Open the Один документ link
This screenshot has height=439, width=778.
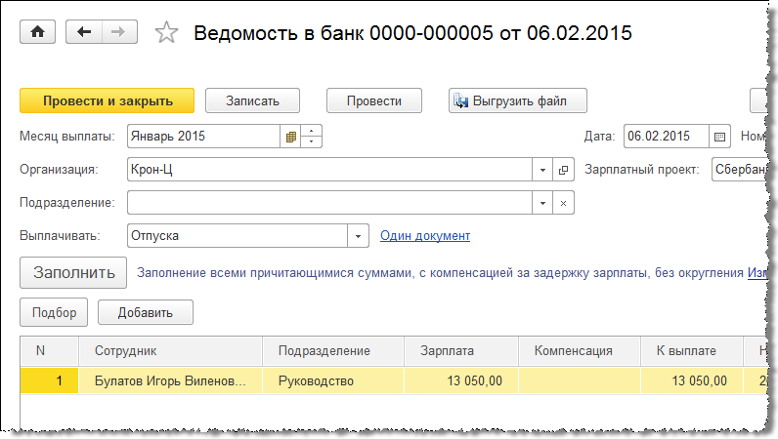[x=425, y=236]
